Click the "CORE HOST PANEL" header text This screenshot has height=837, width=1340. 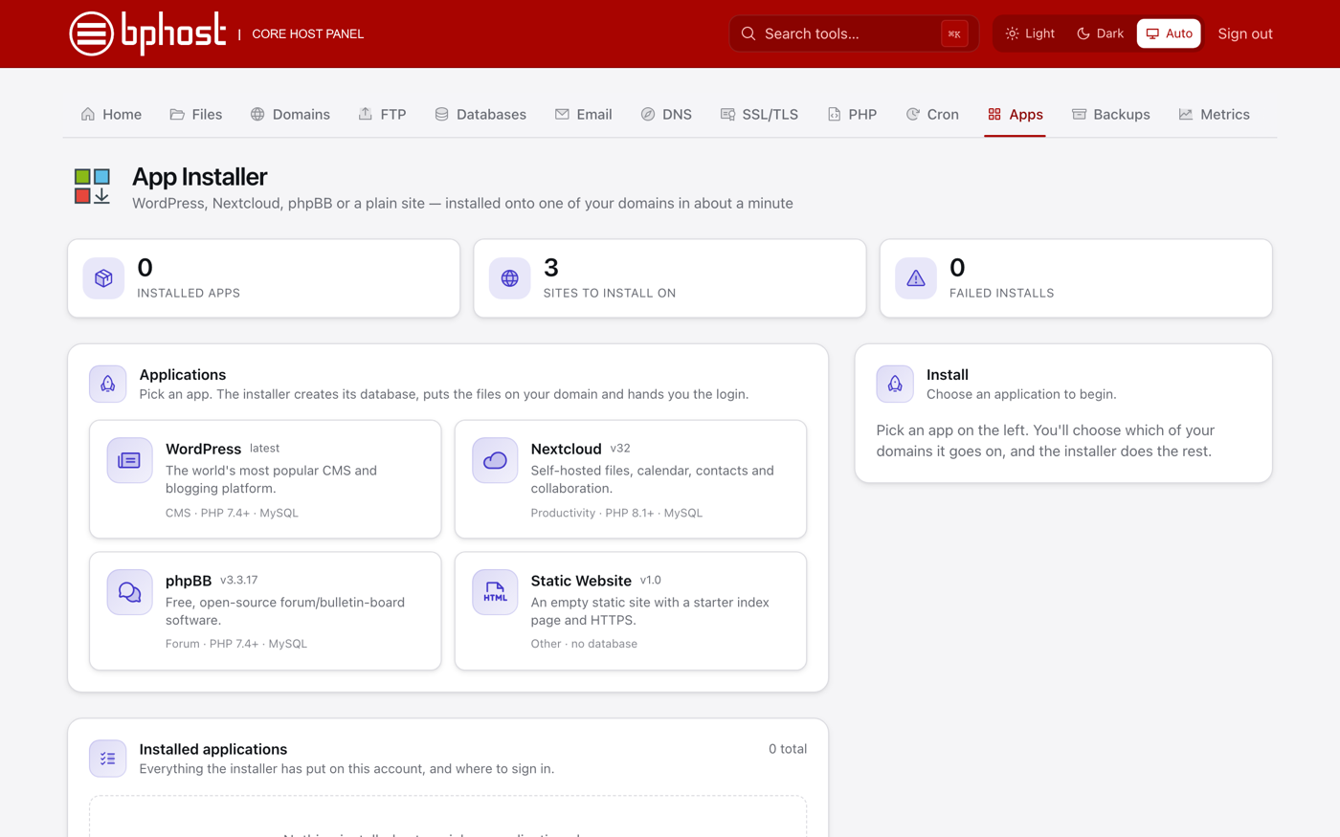tap(308, 33)
